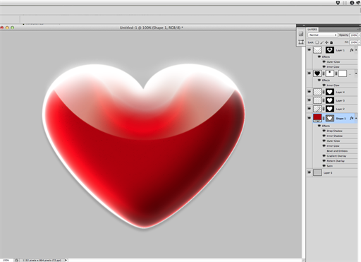This screenshot has height=262, width=361.
Task: Click the fx icon on Shape 1
Action: pos(352,118)
